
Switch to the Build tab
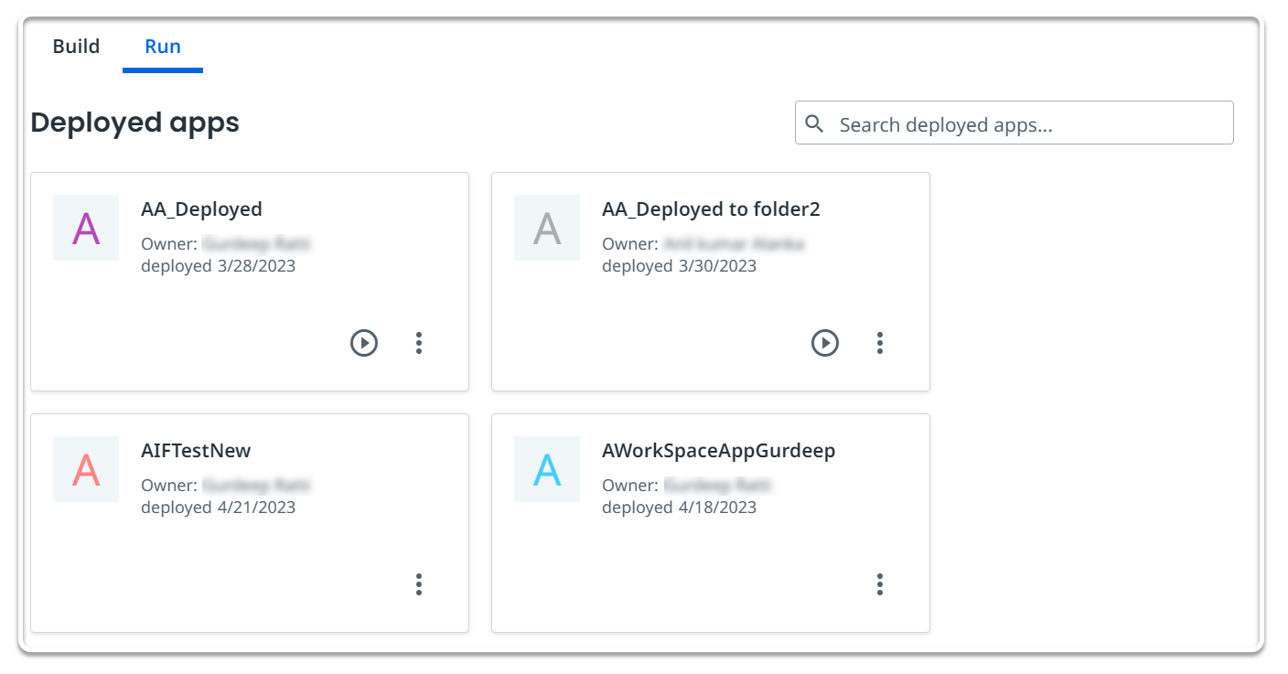76,47
